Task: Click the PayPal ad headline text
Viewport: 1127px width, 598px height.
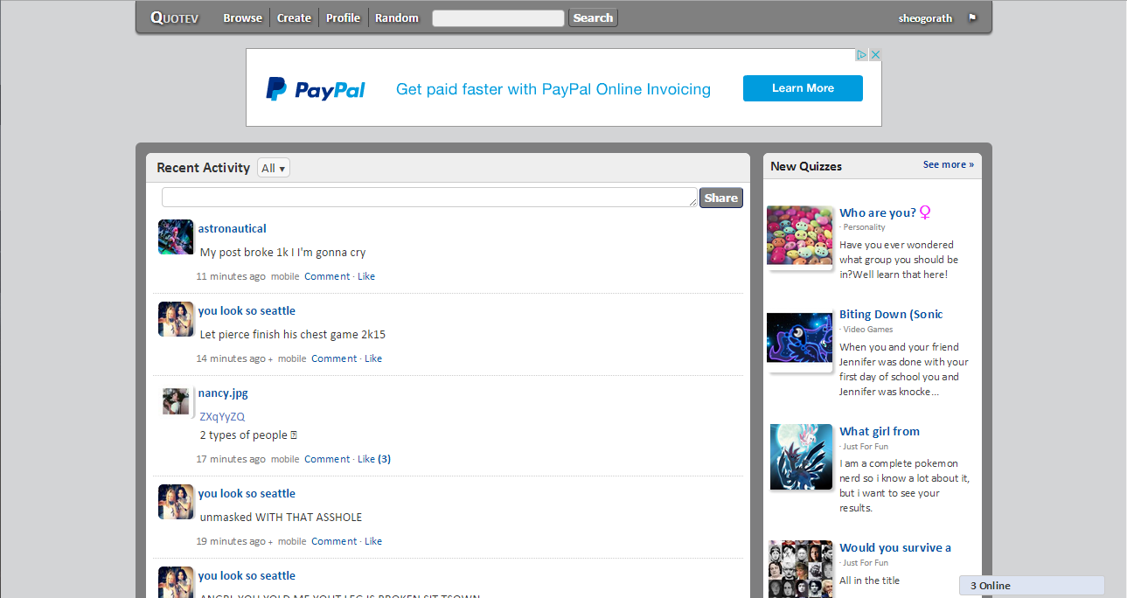Action: pyautogui.click(x=553, y=89)
